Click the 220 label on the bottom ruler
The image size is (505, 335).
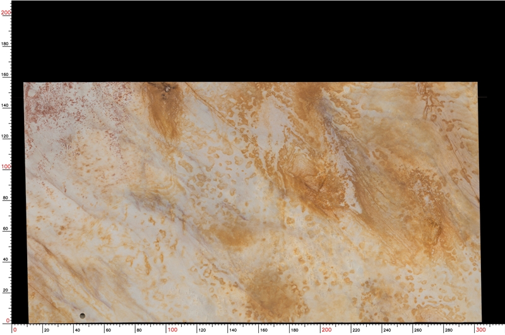356,330
